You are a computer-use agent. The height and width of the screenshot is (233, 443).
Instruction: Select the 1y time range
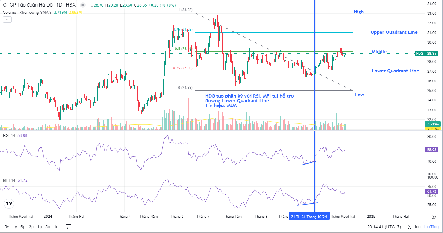click(x=15, y=227)
